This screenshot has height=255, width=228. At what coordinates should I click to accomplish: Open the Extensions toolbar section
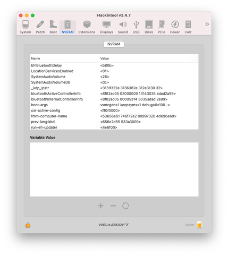[x=87, y=27]
